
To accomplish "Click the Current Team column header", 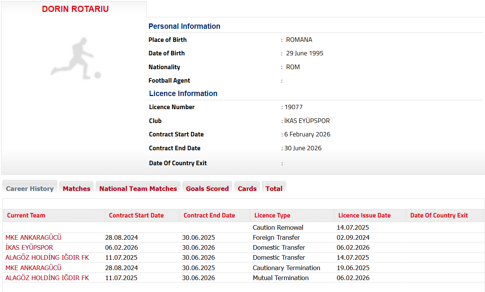I will pos(26,216).
